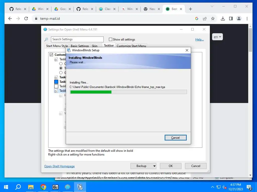Show hidden system tray icons
This screenshot has width=257, height=192.
[212, 187]
